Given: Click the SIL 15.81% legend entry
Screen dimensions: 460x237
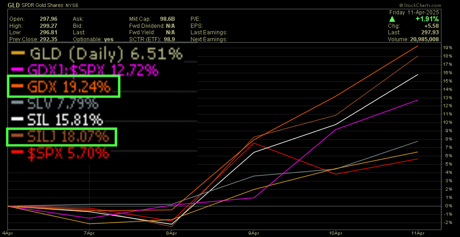Looking at the screenshot, I should (x=57, y=120).
